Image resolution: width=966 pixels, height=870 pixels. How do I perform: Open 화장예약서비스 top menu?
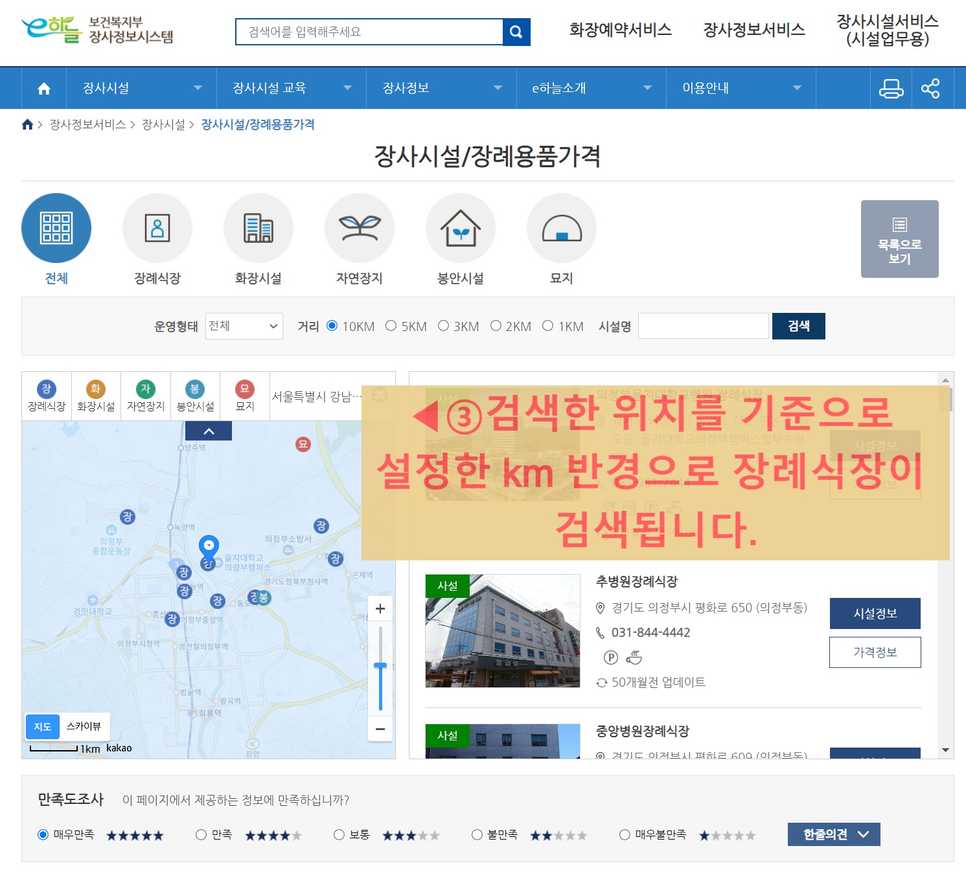point(621,30)
